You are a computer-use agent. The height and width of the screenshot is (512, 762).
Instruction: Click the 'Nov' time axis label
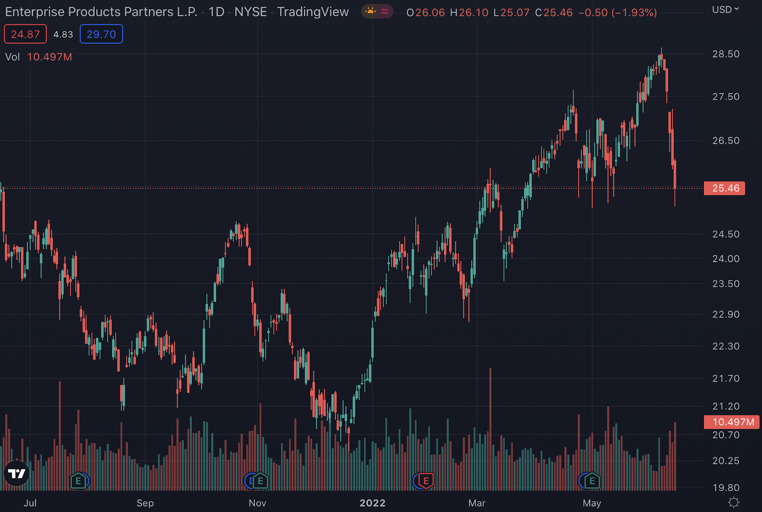[258, 503]
